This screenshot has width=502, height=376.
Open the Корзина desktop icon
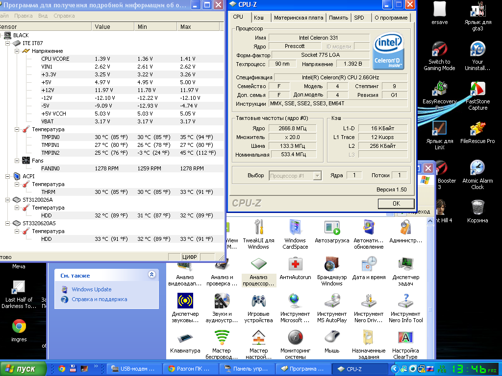pos(477,208)
